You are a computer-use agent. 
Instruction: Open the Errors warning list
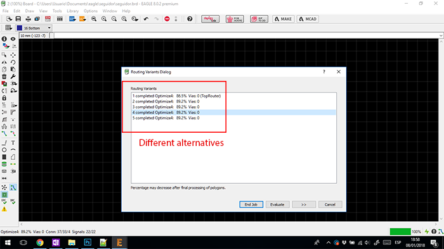4,209
